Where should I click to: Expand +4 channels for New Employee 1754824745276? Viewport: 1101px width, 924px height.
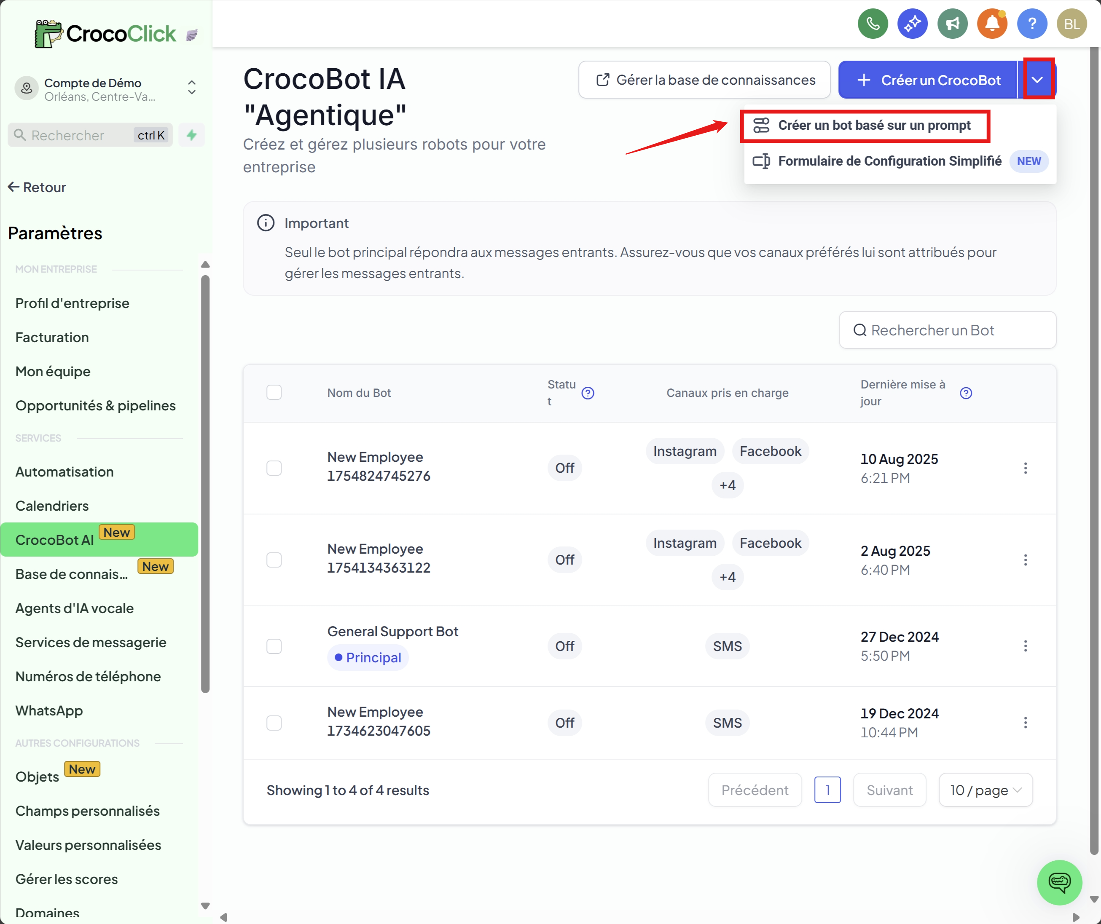pyautogui.click(x=727, y=485)
